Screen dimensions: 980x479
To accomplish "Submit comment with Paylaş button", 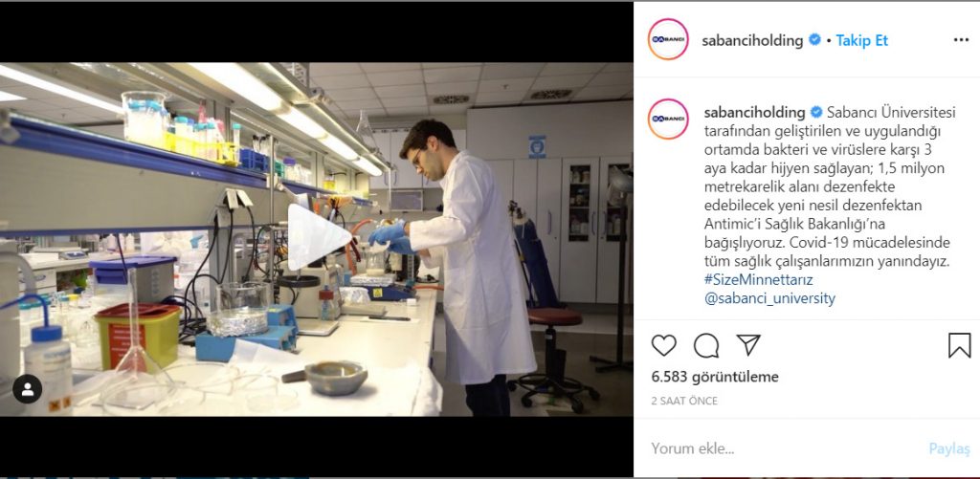I will (x=949, y=448).
